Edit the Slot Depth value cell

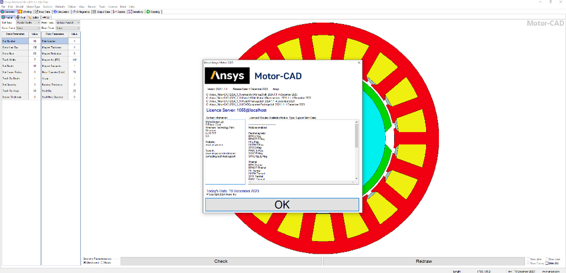(x=35, y=66)
